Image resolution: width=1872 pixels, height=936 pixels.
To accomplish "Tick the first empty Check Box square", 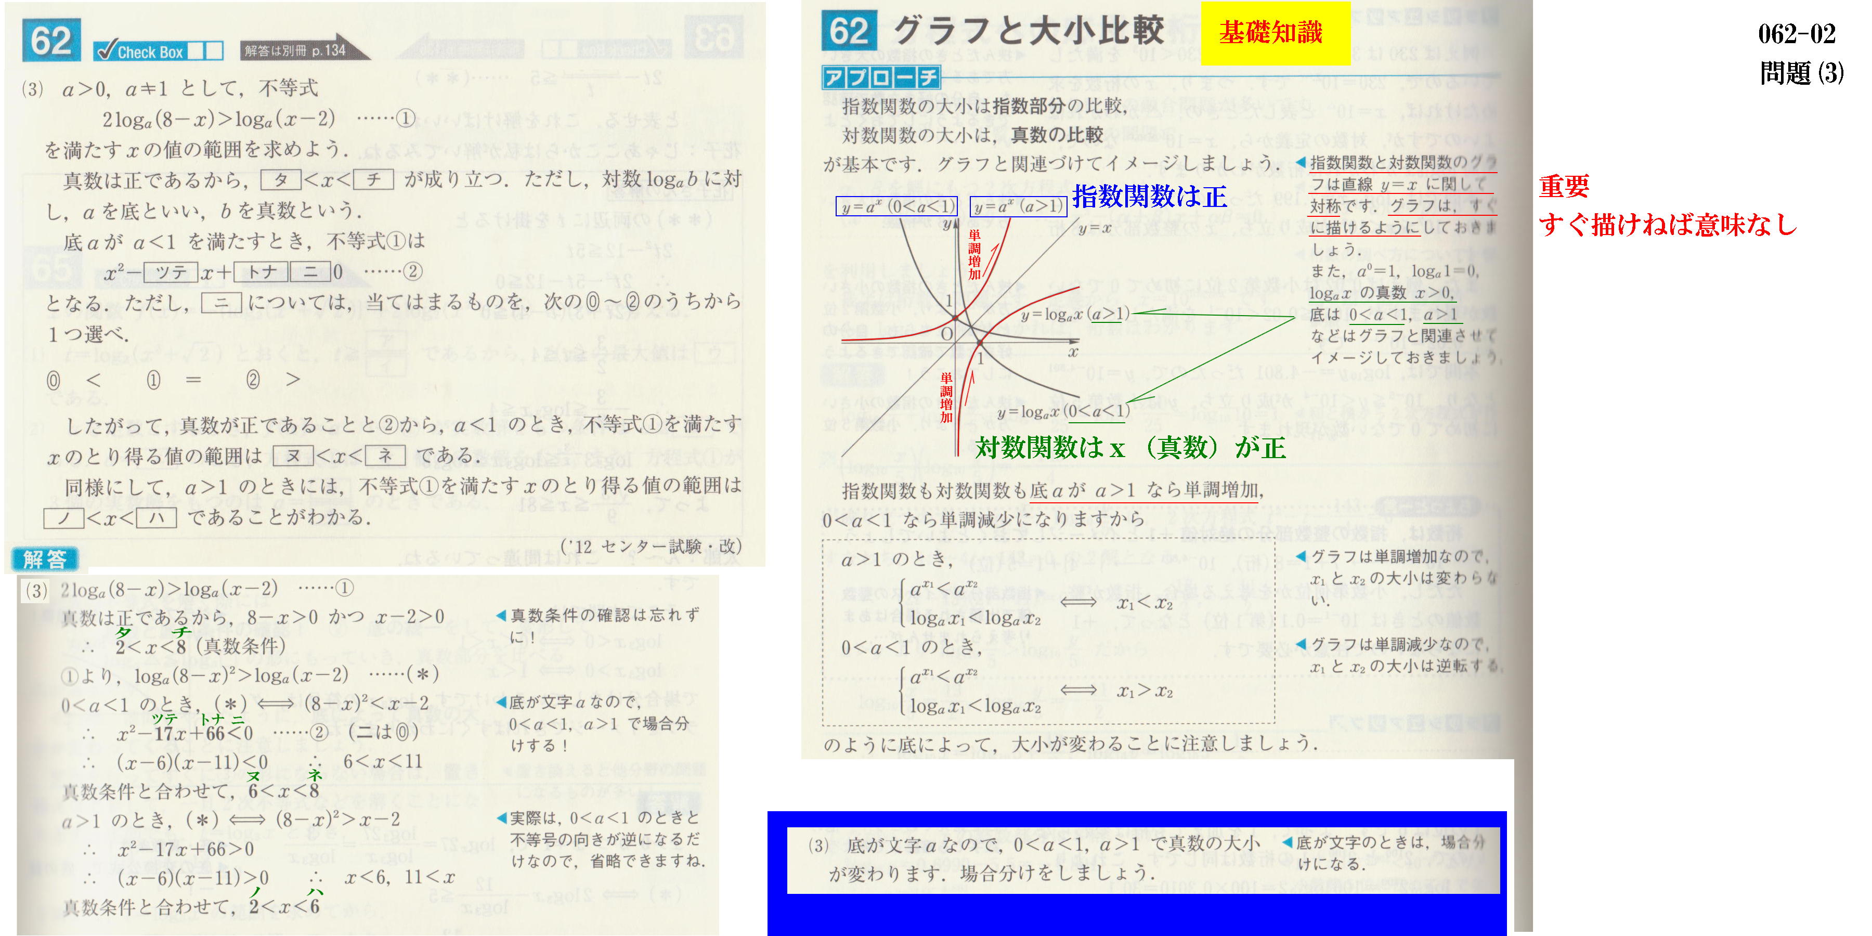I will (196, 51).
